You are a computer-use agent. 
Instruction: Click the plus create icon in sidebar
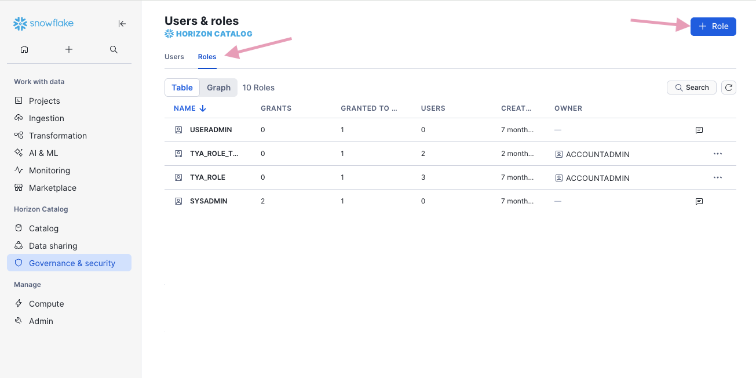click(69, 49)
